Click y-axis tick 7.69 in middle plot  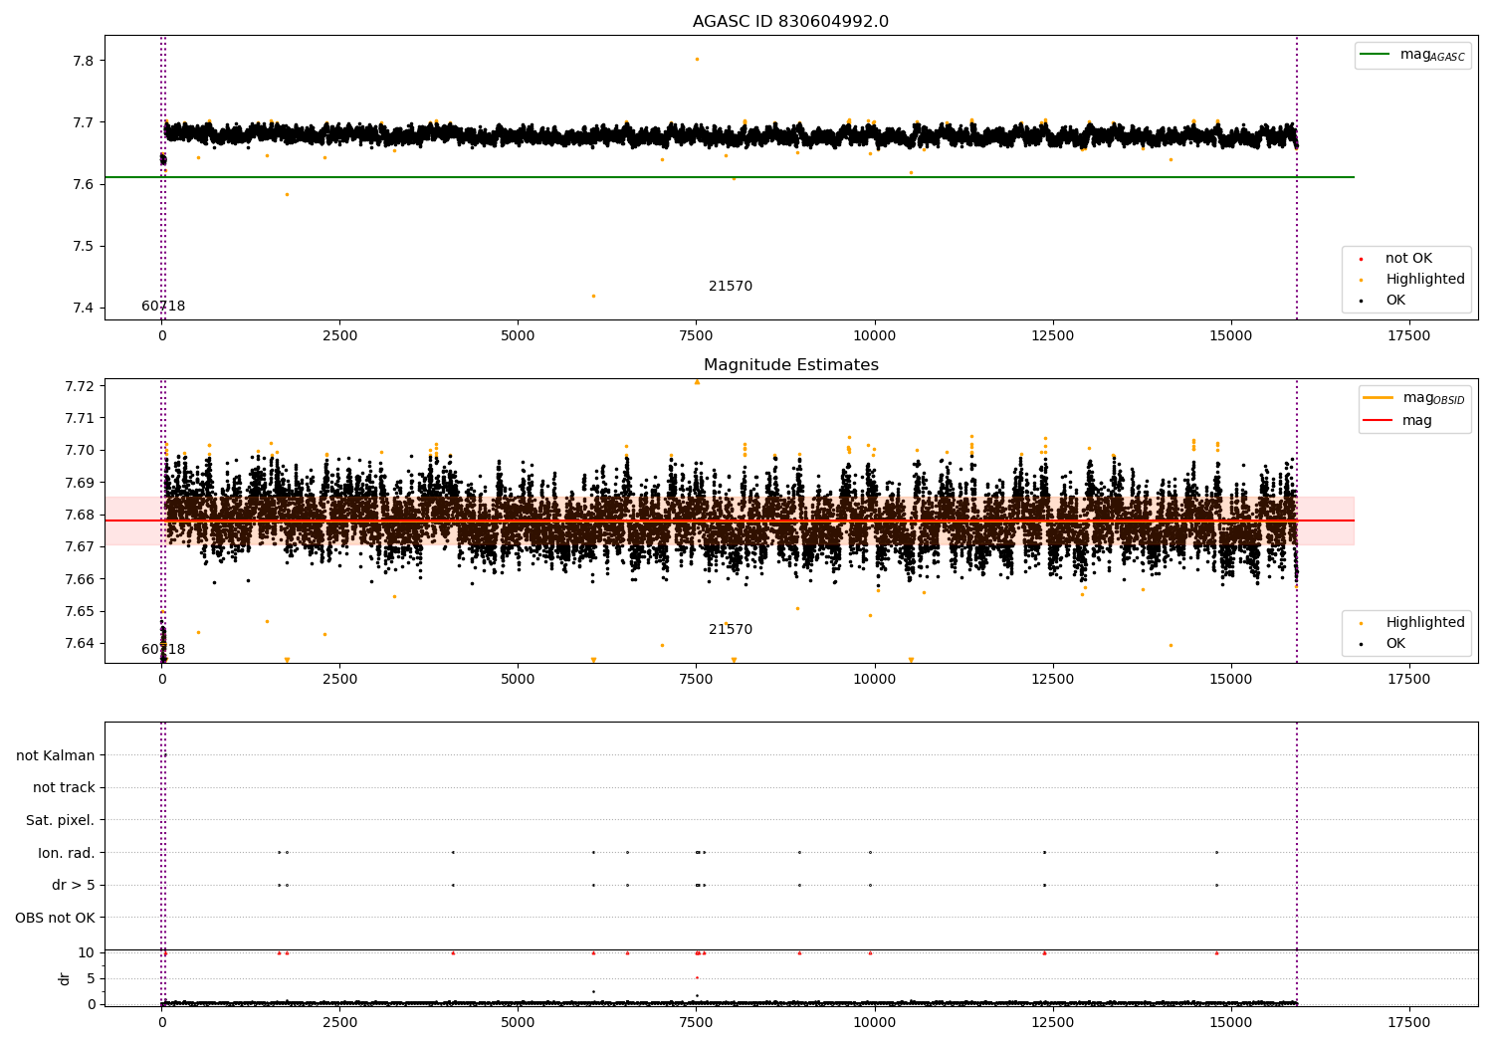[80, 483]
